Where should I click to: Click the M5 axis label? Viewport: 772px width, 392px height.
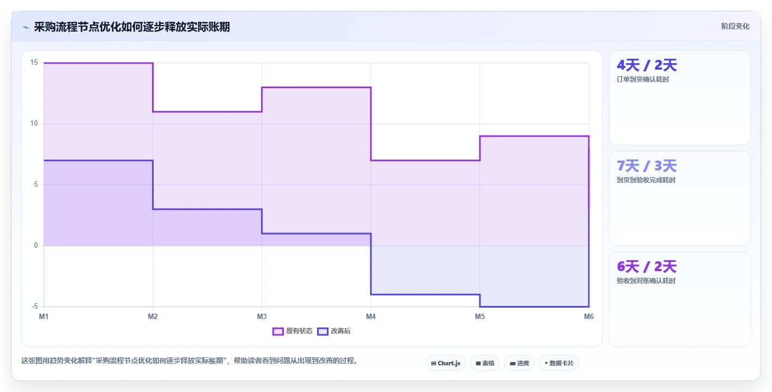[x=479, y=316]
